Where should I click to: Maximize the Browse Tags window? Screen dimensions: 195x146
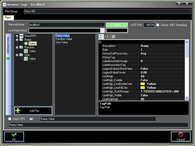(179, 4)
